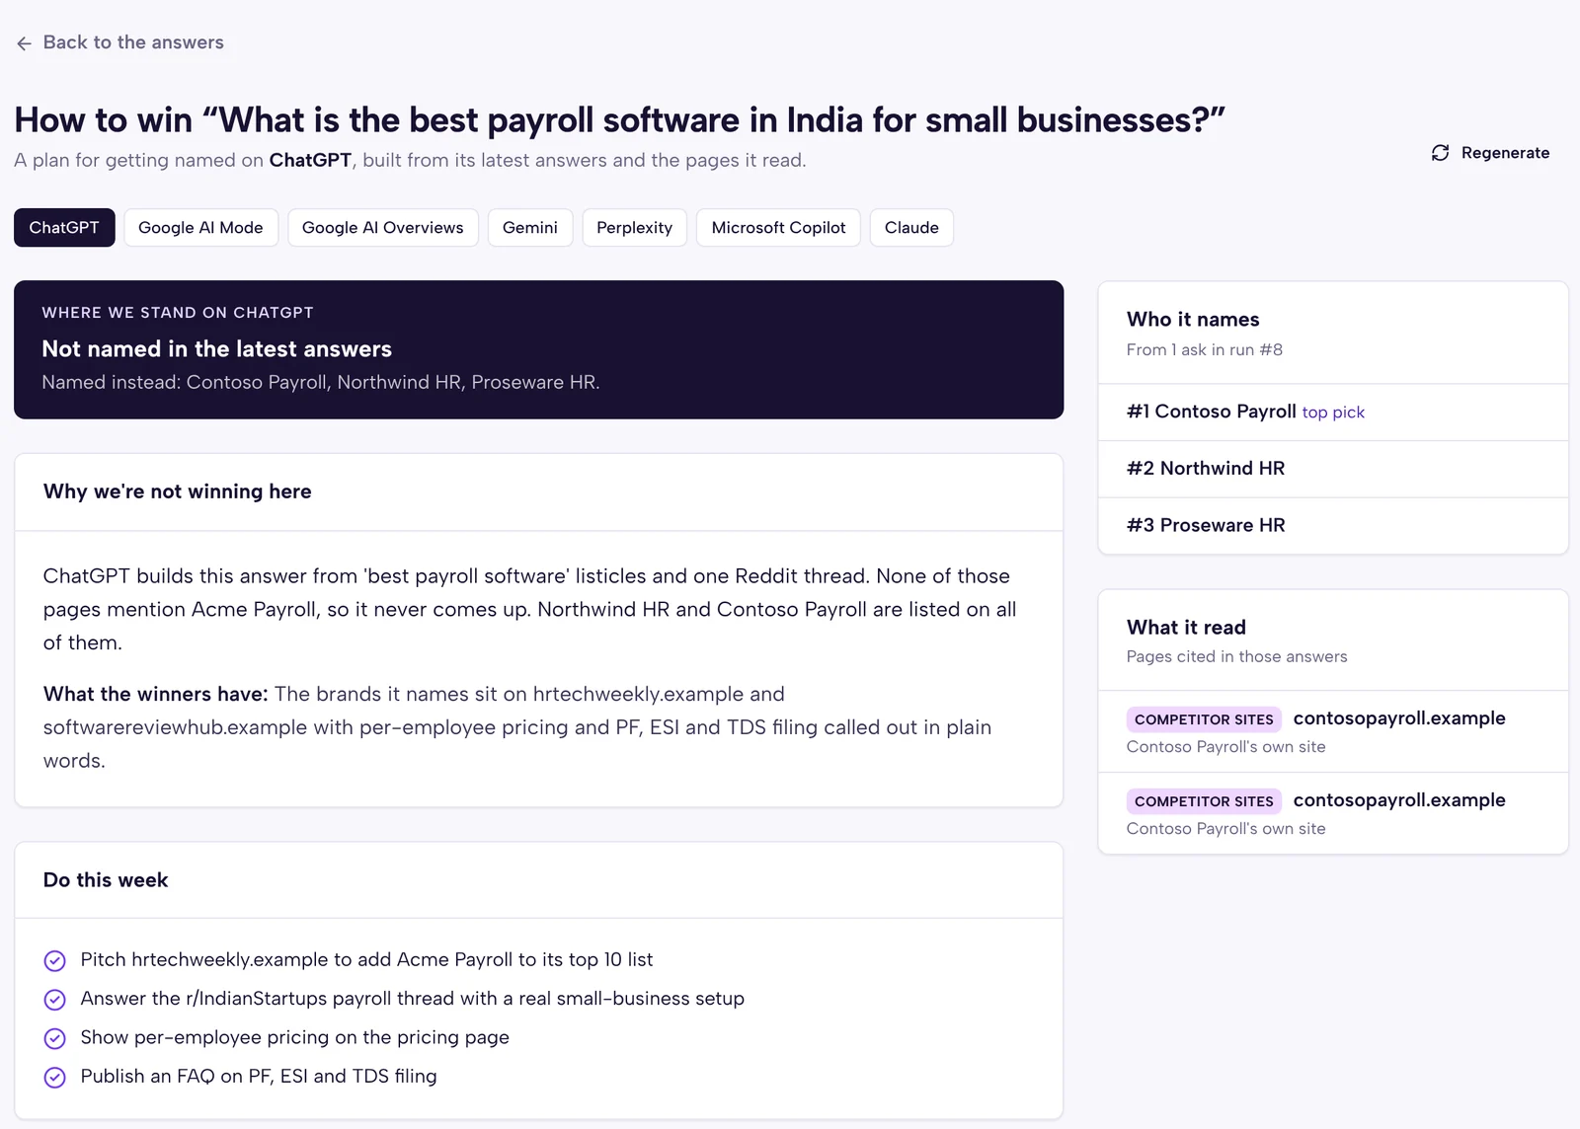Select the ChatGPT tab
The height and width of the screenshot is (1129, 1580).
tap(64, 228)
